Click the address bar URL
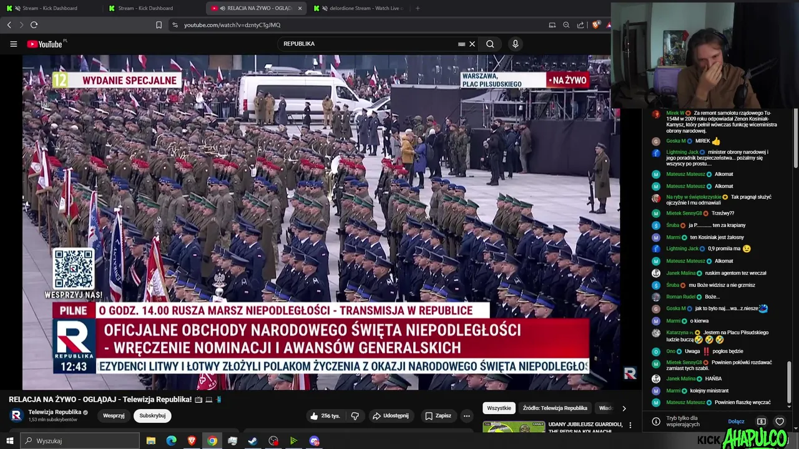Viewport: 799px width, 449px height. (x=232, y=25)
